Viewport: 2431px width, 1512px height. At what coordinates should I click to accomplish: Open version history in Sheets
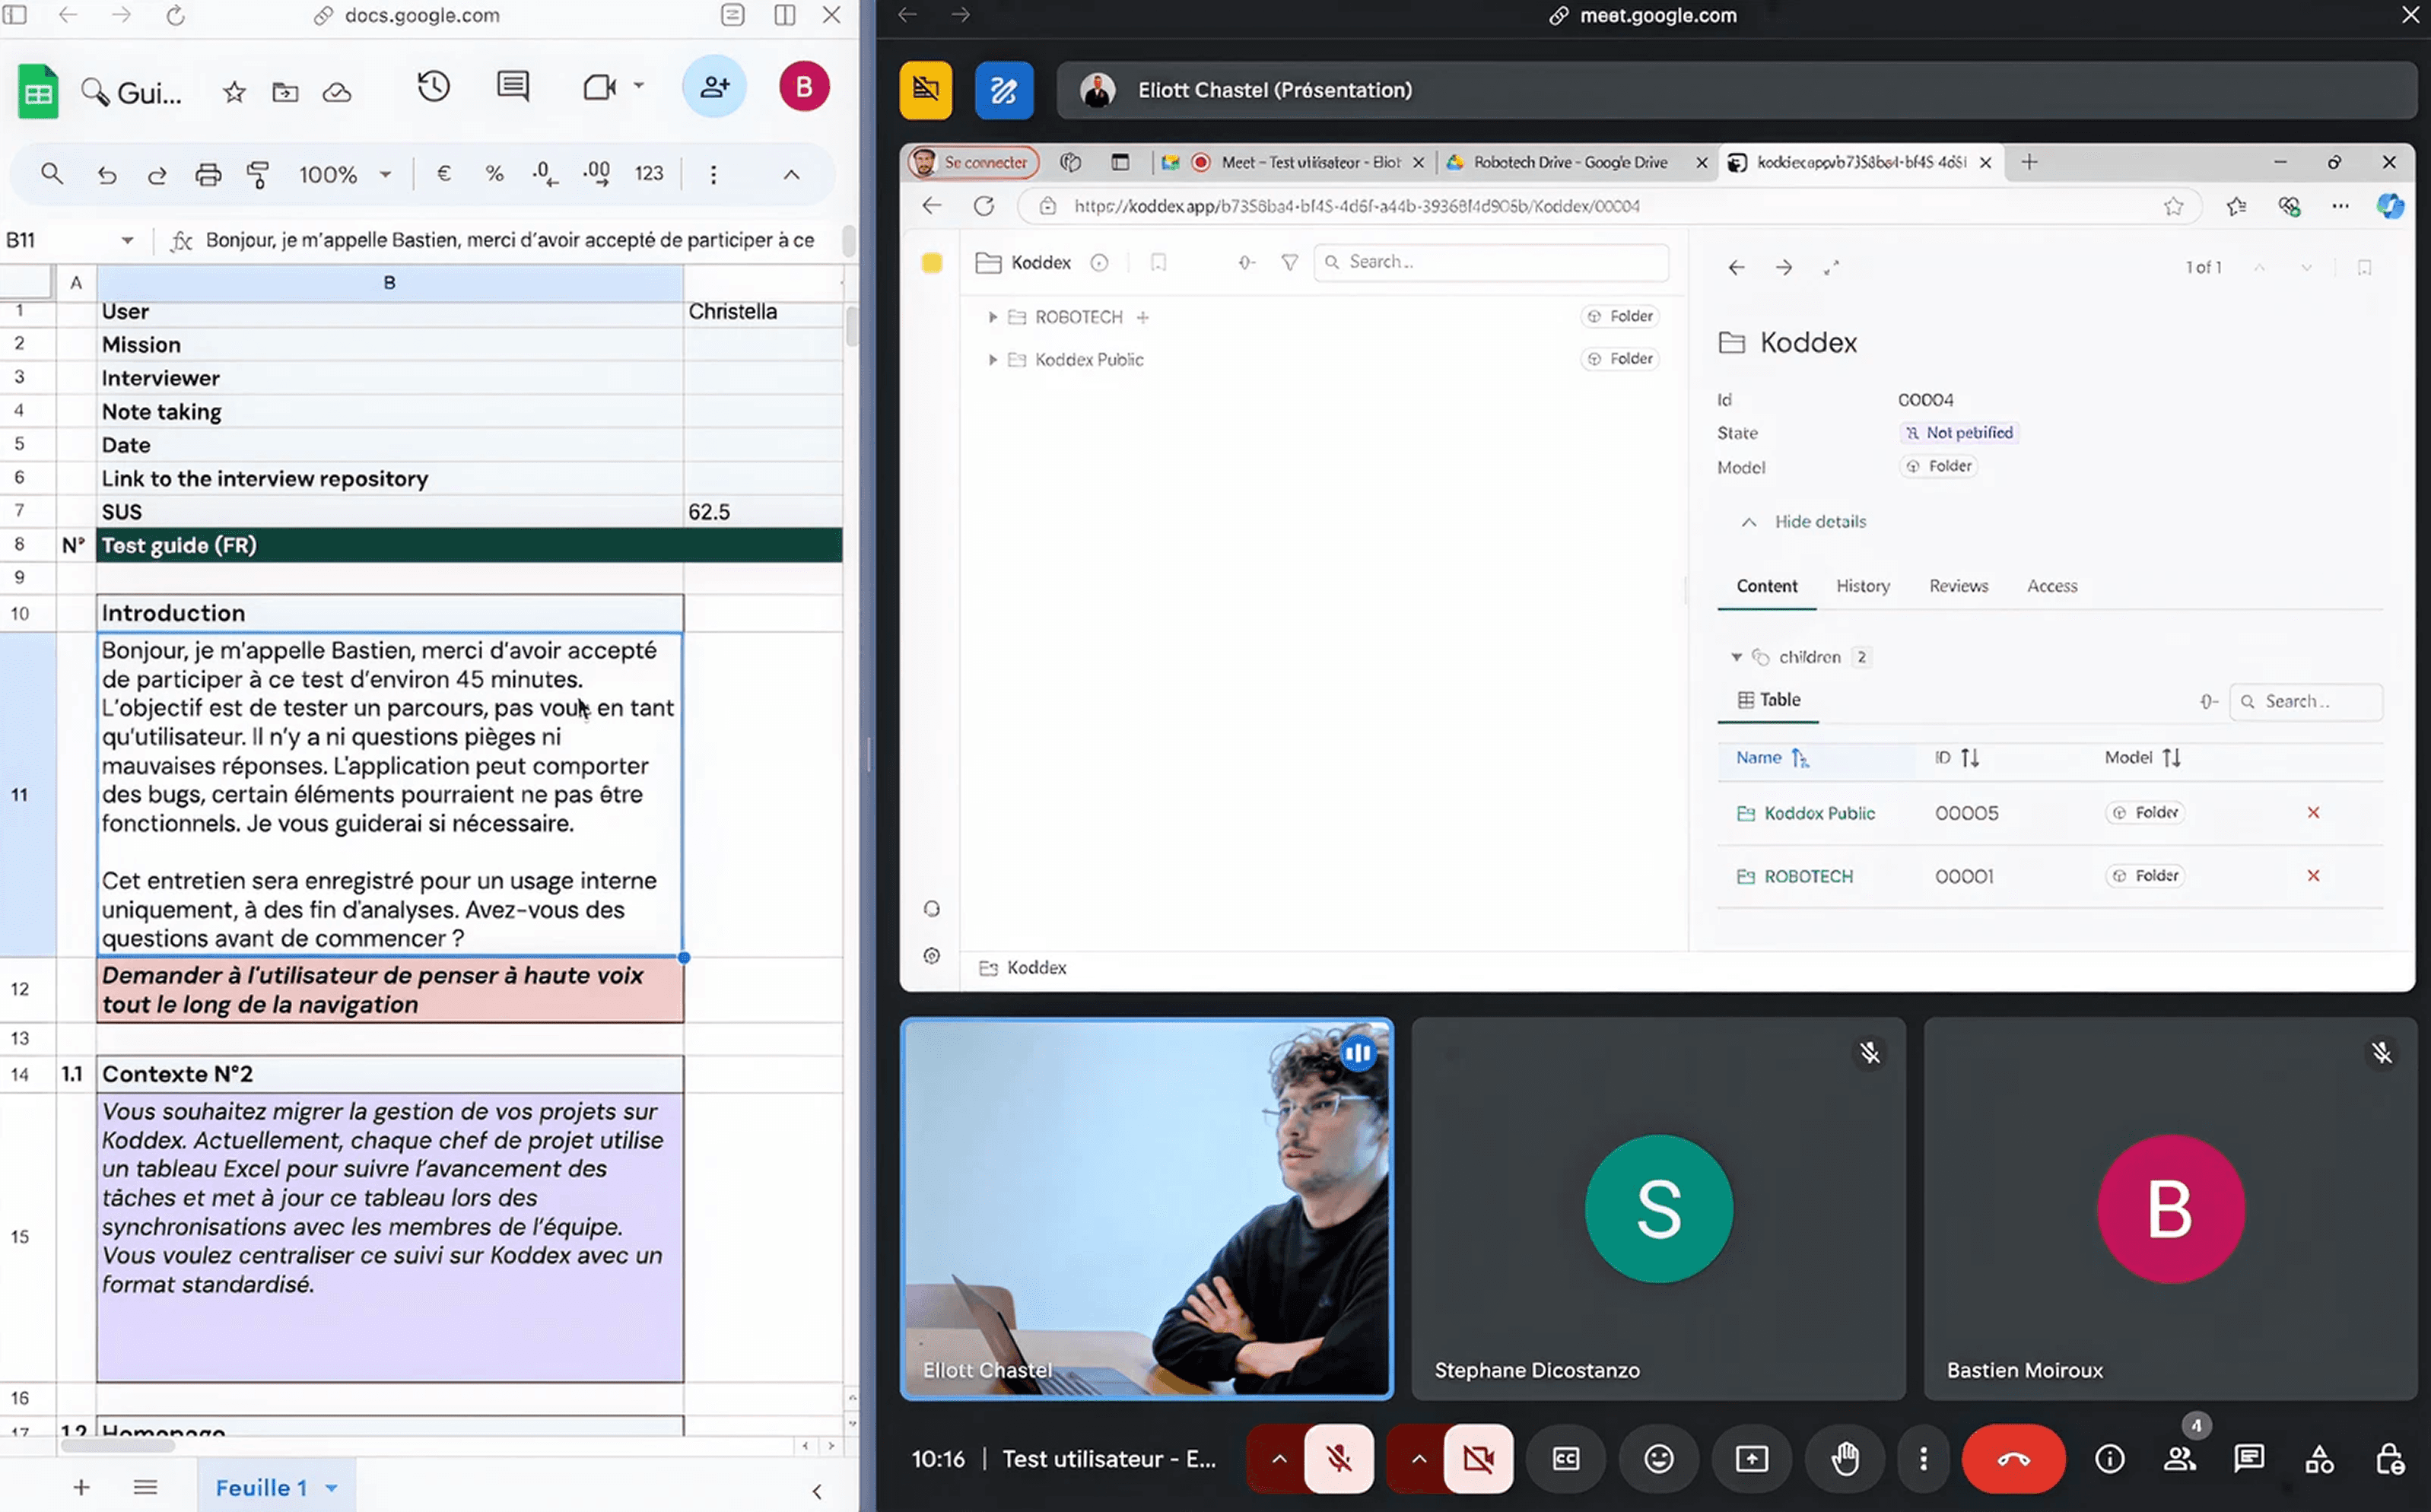(433, 87)
